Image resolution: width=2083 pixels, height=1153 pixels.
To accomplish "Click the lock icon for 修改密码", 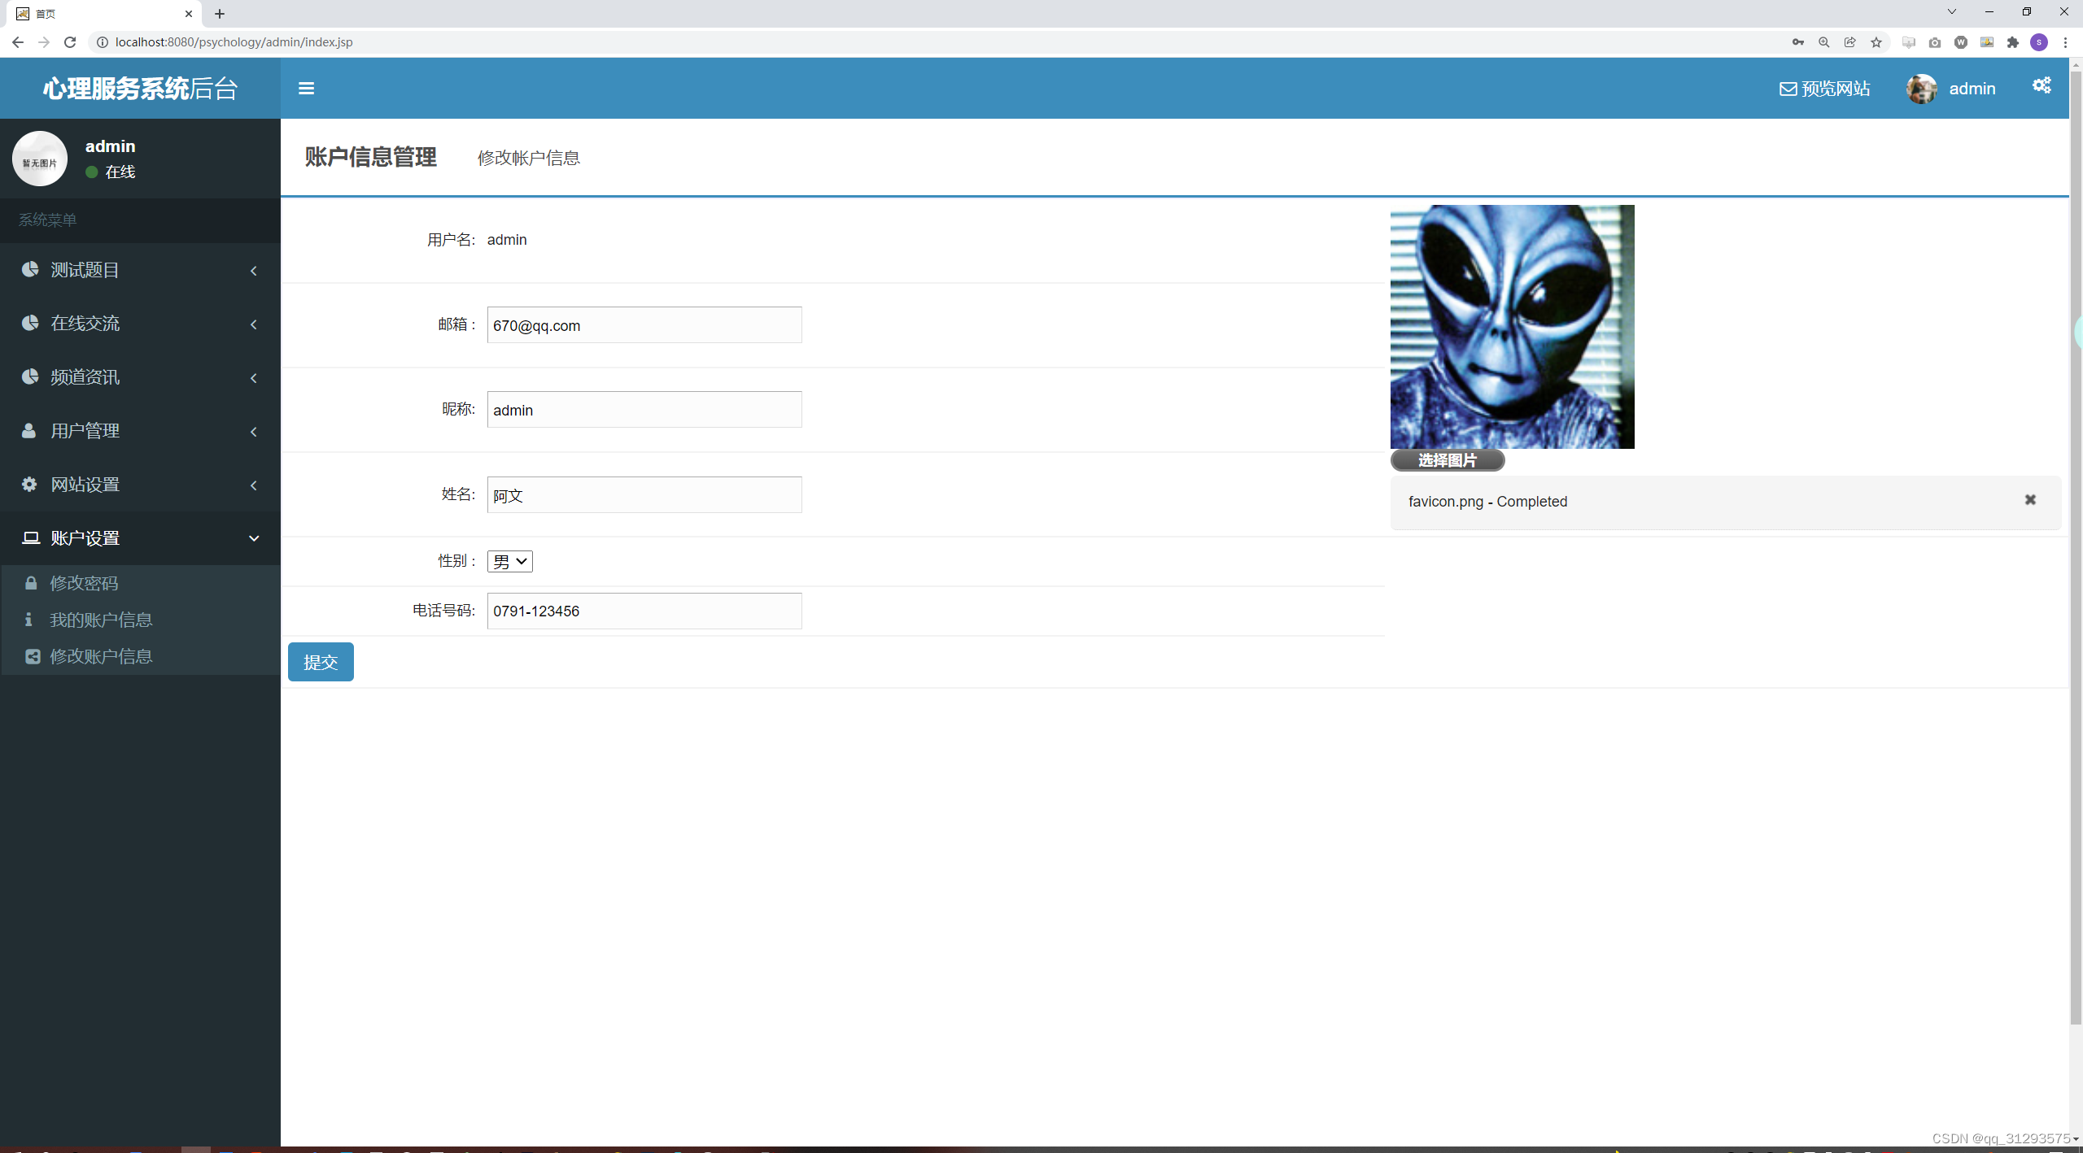I will (31, 583).
